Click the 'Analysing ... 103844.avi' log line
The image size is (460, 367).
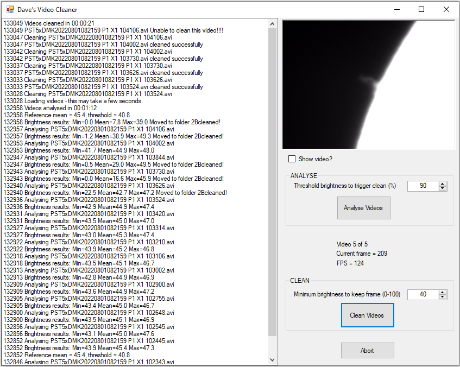89,157
